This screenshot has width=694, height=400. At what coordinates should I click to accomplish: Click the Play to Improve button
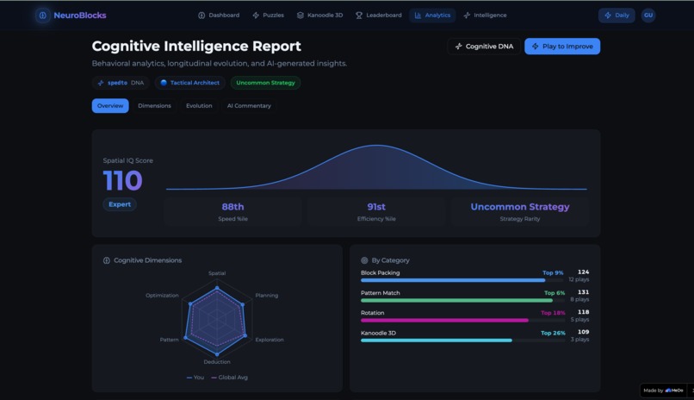coord(562,46)
